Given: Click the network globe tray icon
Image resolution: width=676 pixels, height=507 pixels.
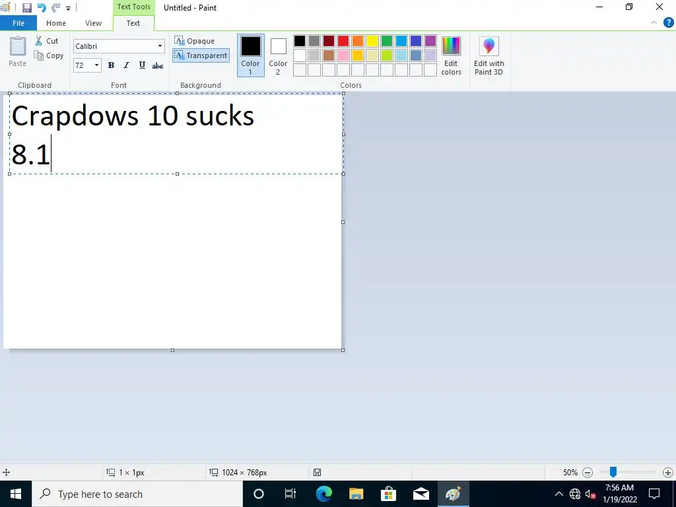Looking at the screenshot, I should point(575,494).
